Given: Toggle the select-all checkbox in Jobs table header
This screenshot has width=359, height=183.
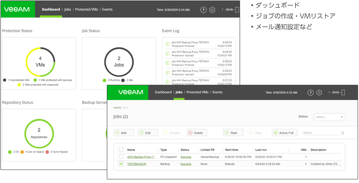Looking at the screenshot, I should [121, 150].
